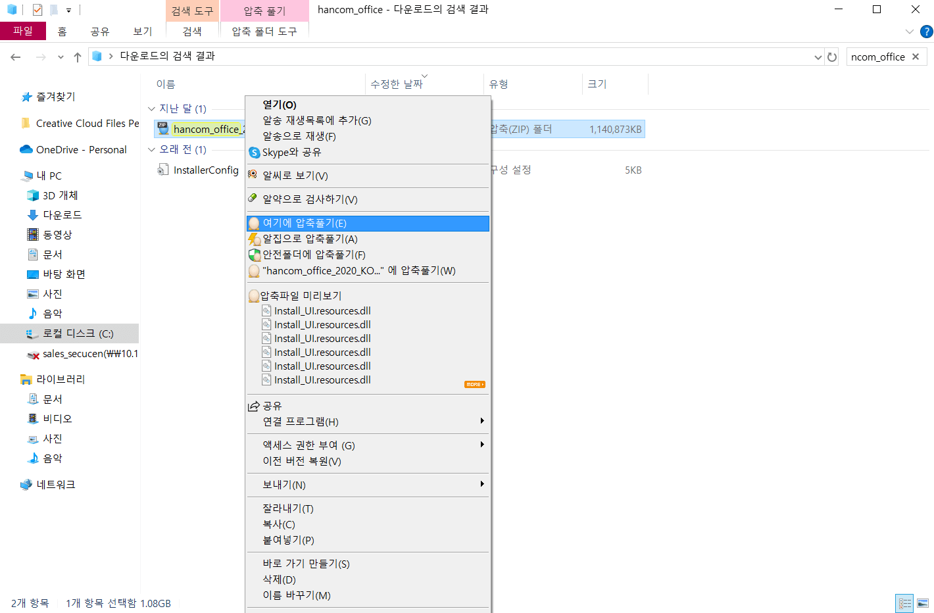Choose 열기(O) from context menu
This screenshot has height=613, width=934.
[x=368, y=105]
